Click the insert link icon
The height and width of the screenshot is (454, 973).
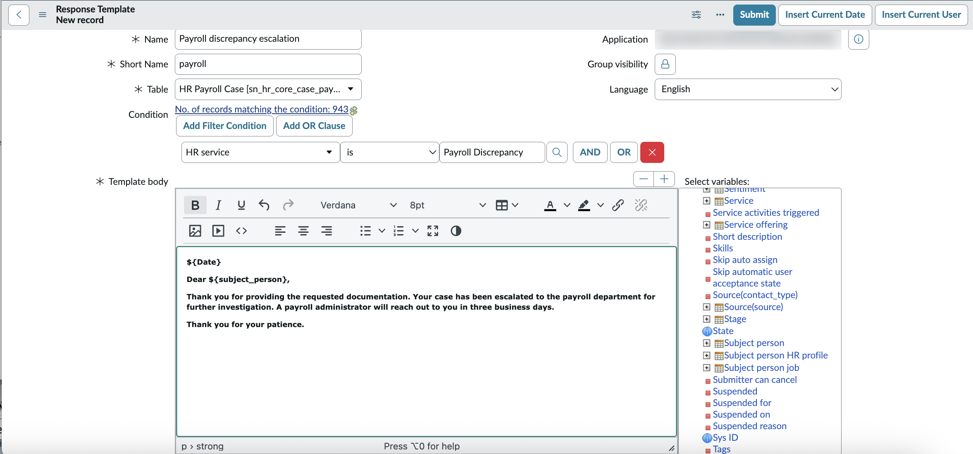tap(618, 205)
